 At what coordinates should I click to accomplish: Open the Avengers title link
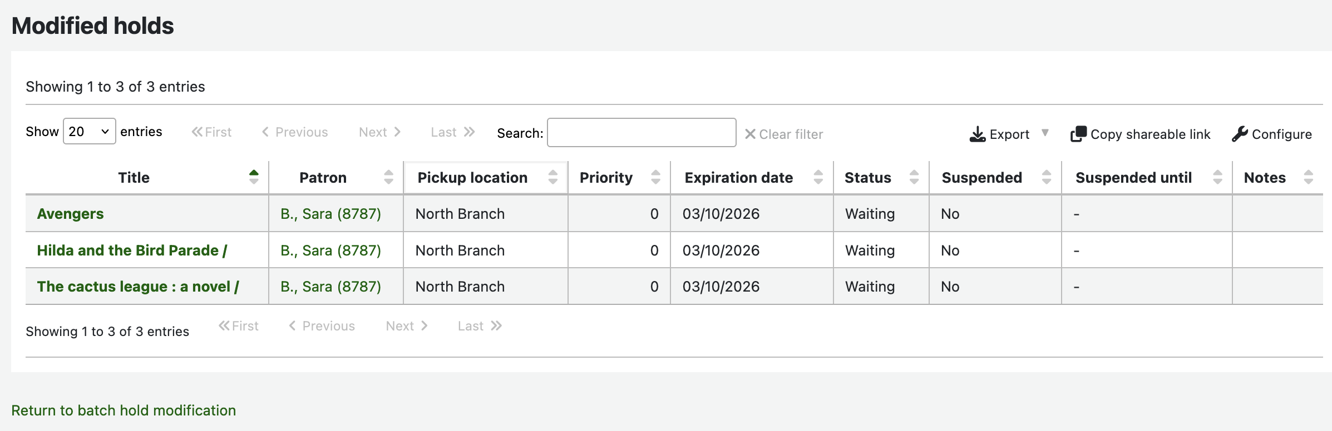point(70,214)
